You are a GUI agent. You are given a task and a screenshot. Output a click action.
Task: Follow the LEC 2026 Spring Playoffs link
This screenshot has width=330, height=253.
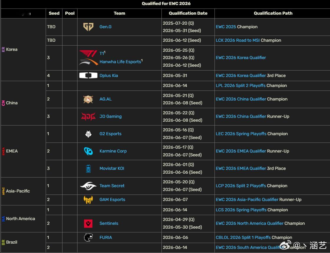241,134
